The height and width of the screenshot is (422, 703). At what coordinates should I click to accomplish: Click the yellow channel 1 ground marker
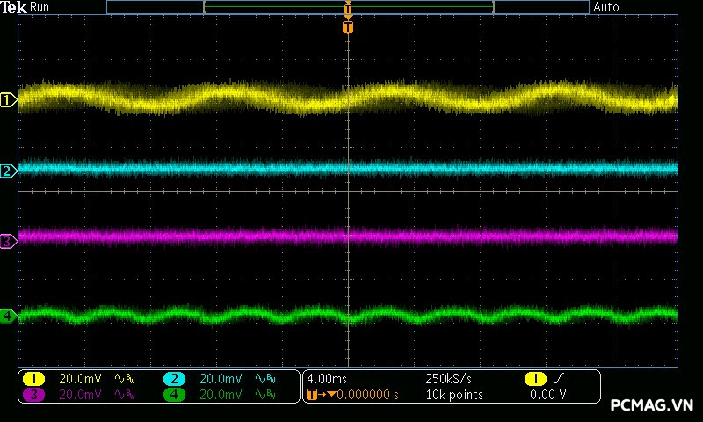point(8,100)
